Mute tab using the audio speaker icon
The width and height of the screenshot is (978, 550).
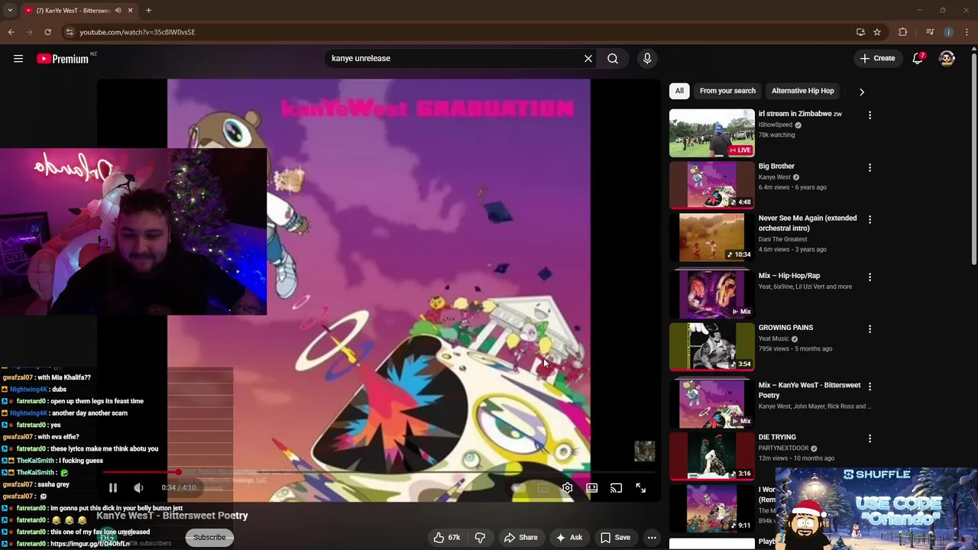pos(118,11)
